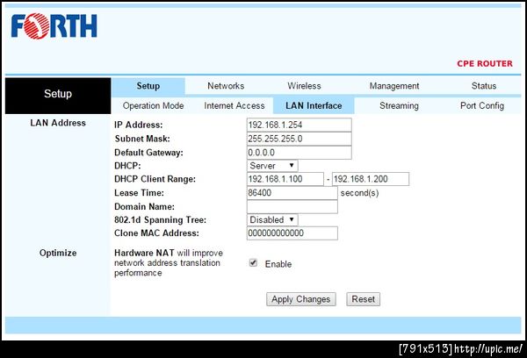
Task: Click the FORTH logo
Action: click(54, 26)
